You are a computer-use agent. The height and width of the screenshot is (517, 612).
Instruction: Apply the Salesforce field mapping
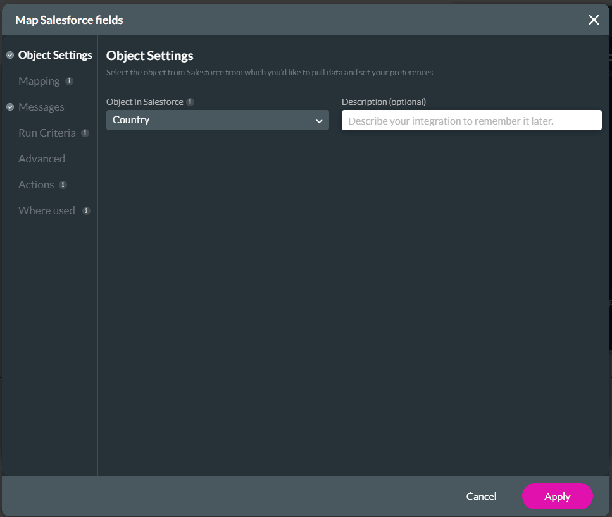557,496
